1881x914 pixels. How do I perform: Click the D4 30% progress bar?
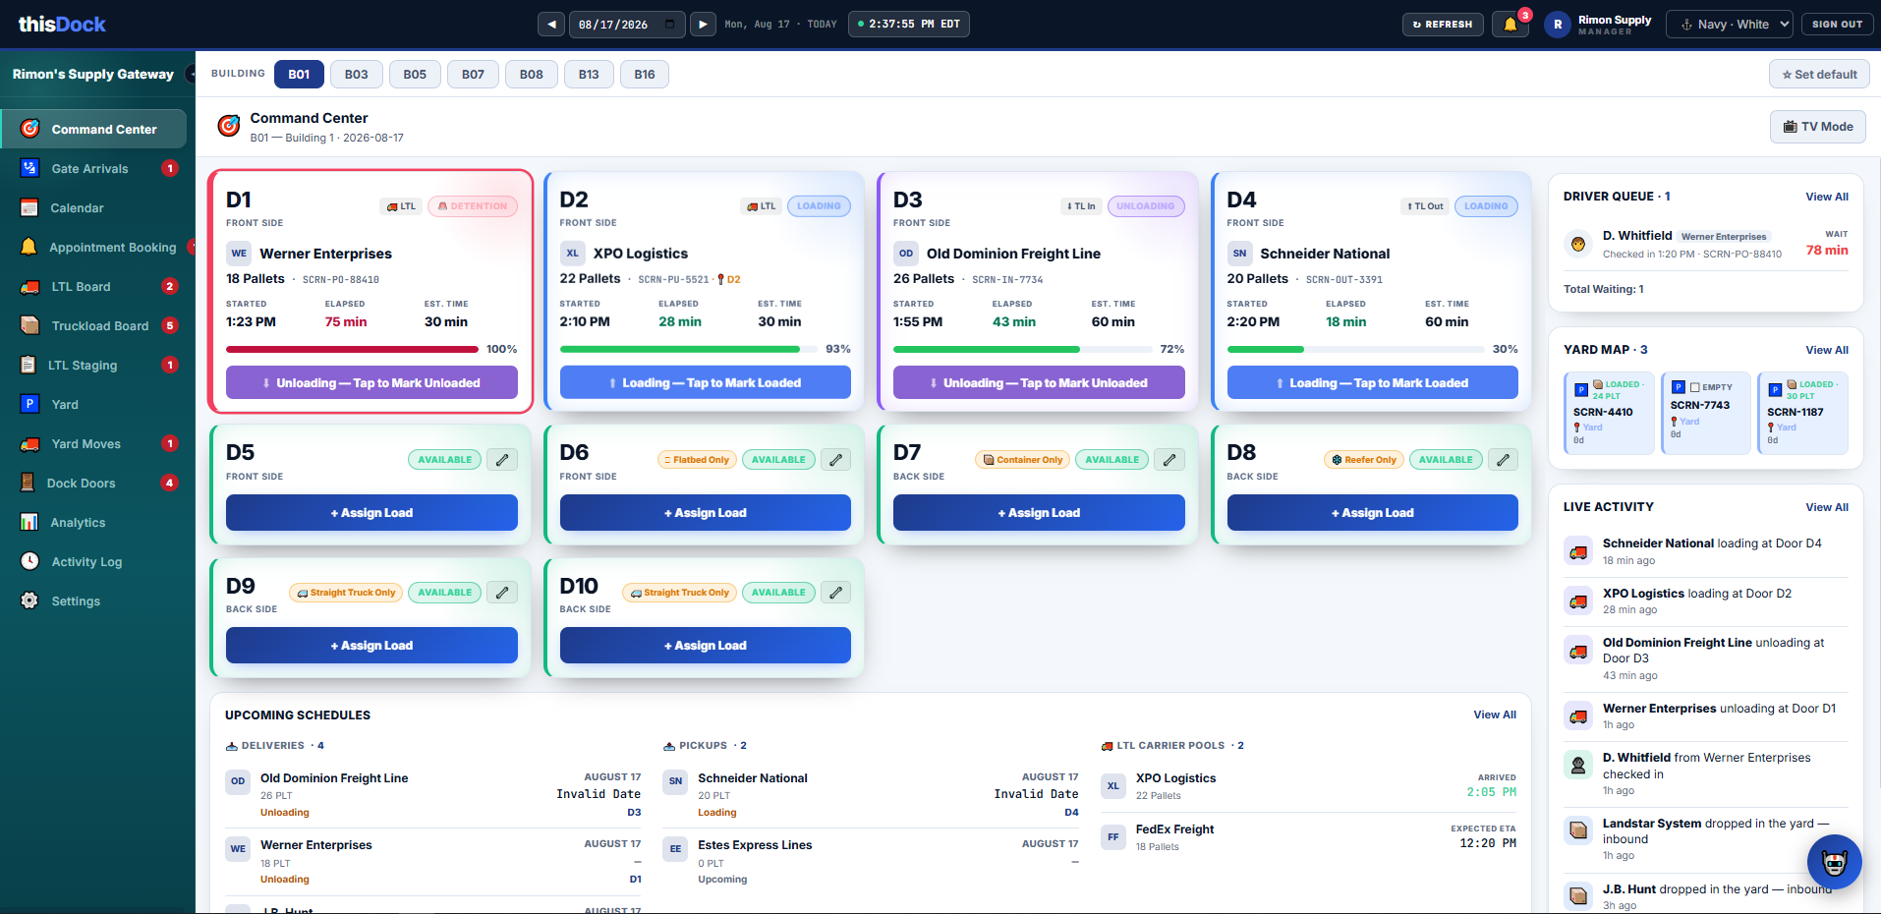click(1355, 349)
